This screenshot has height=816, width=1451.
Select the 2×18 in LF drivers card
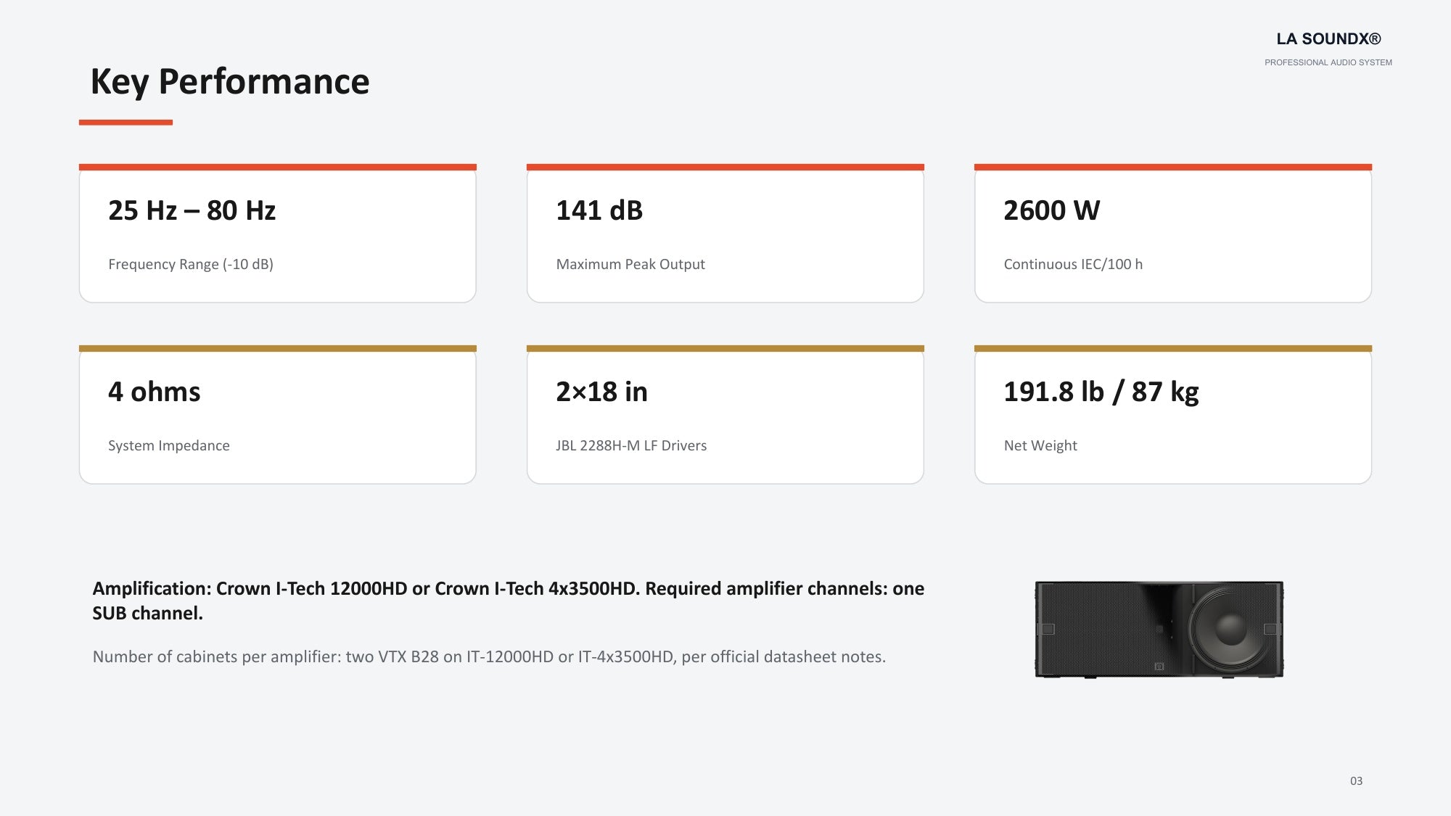pos(725,415)
